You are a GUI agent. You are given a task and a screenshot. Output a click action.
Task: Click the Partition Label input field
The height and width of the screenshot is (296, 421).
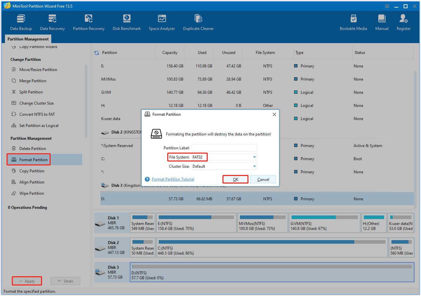click(x=224, y=147)
